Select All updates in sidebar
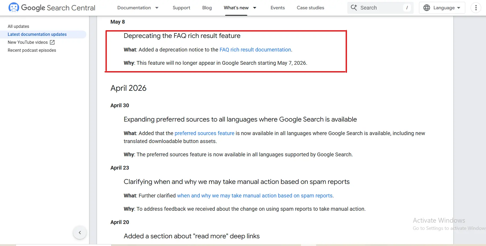Image resolution: width=486 pixels, height=246 pixels. pyautogui.click(x=18, y=26)
